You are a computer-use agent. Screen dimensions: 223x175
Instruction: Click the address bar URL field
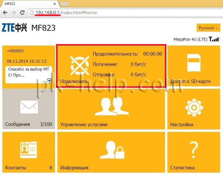(125, 13)
